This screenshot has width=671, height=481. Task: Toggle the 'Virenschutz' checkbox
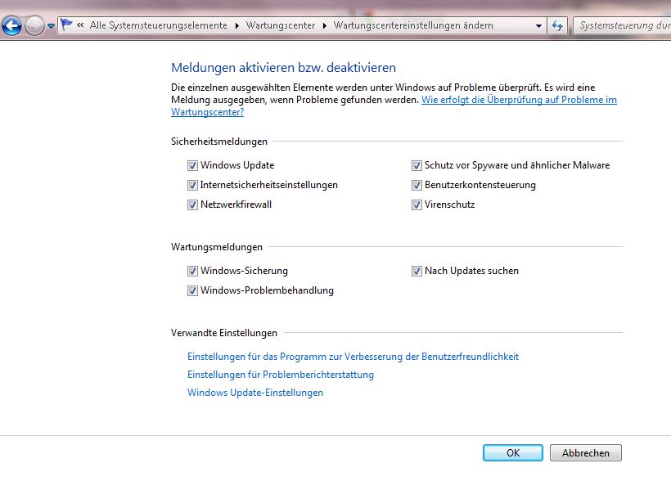coord(417,205)
